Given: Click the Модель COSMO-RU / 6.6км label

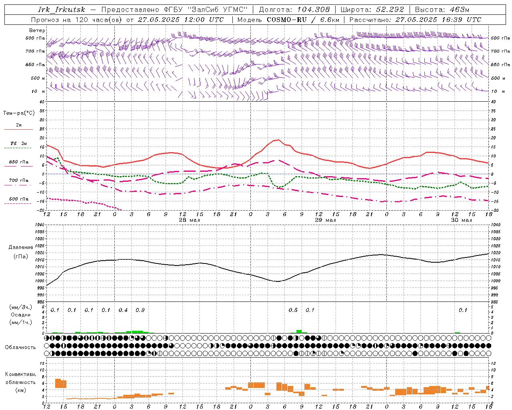Looking at the screenshot, I should coord(288,20).
